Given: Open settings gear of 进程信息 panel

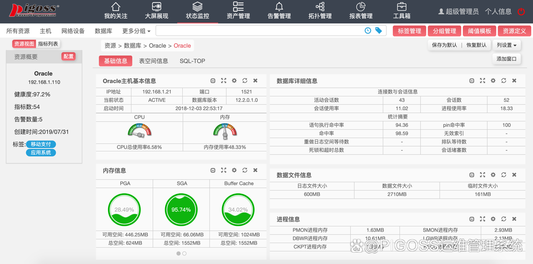Looking at the screenshot, I should pos(493,219).
